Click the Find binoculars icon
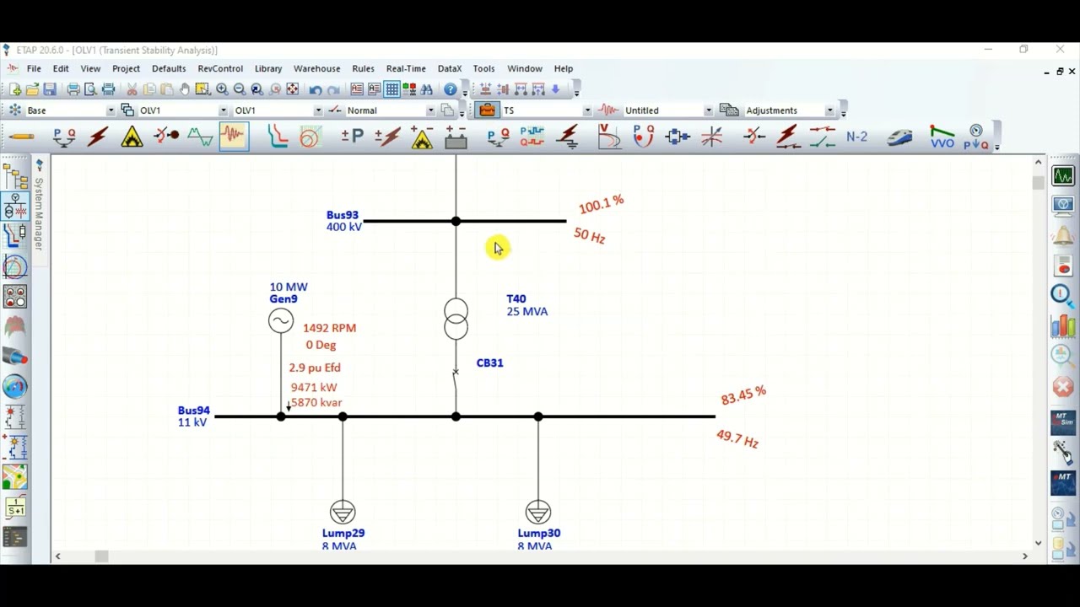The height and width of the screenshot is (607, 1080). click(x=427, y=89)
